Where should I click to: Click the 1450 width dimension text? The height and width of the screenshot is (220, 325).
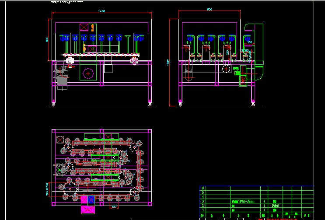pyautogui.click(x=101, y=11)
